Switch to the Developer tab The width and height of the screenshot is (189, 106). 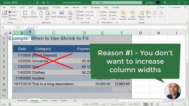(x=95, y=7)
